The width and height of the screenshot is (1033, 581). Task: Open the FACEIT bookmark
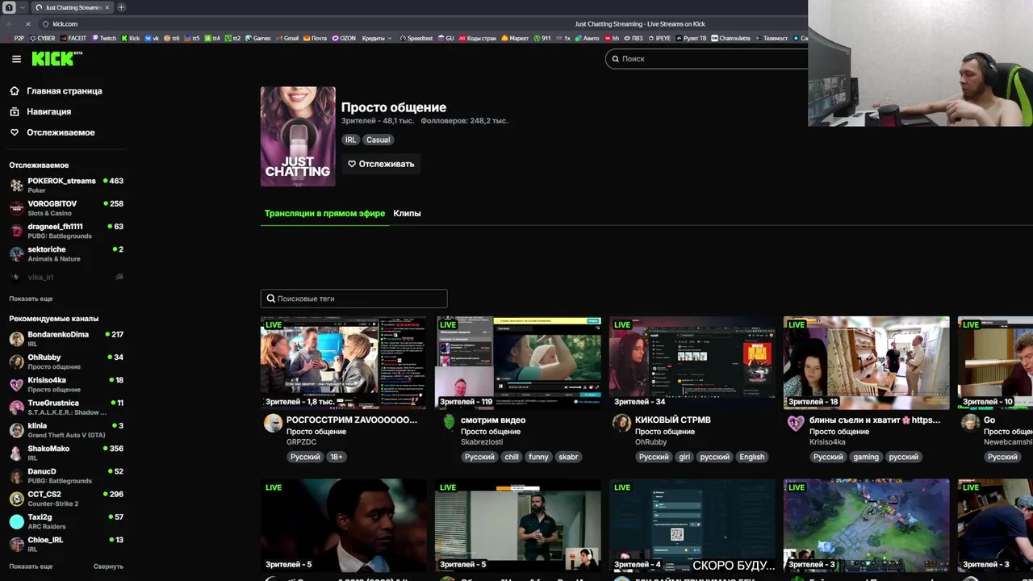click(73, 38)
